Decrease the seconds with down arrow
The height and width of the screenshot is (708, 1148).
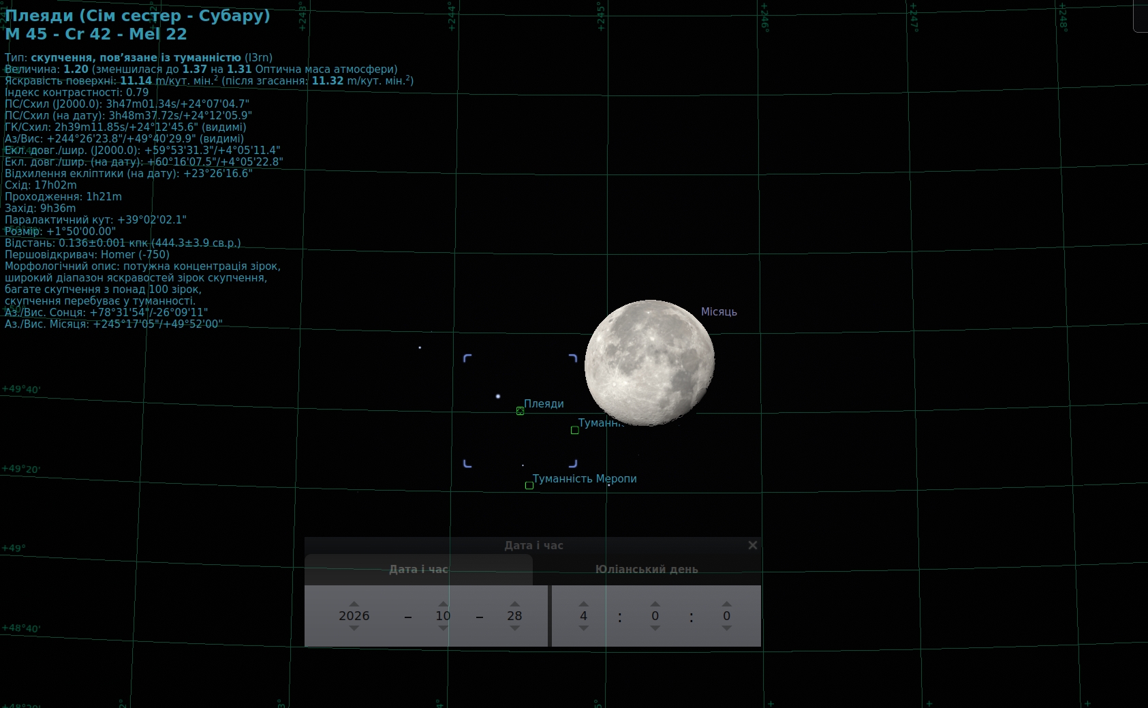click(726, 628)
